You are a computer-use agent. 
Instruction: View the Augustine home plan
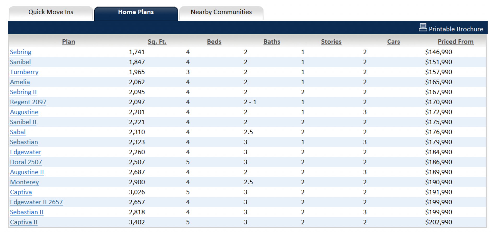tap(24, 112)
